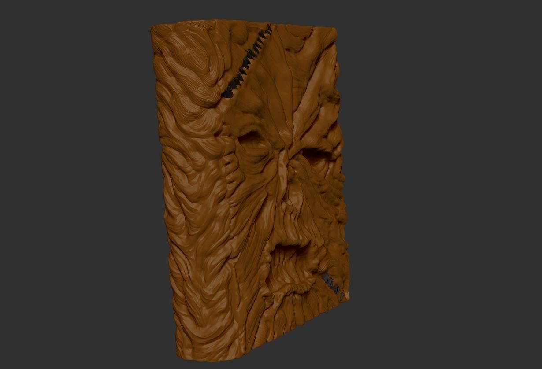This screenshot has height=369, width=542.
Task: Select the black stitches near bottom corner
Action: (334, 286)
